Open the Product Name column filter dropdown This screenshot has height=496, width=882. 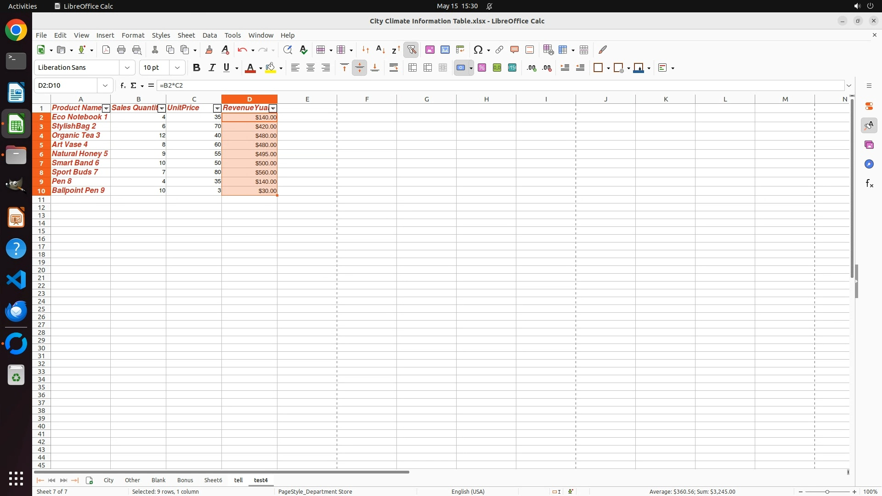click(x=106, y=108)
